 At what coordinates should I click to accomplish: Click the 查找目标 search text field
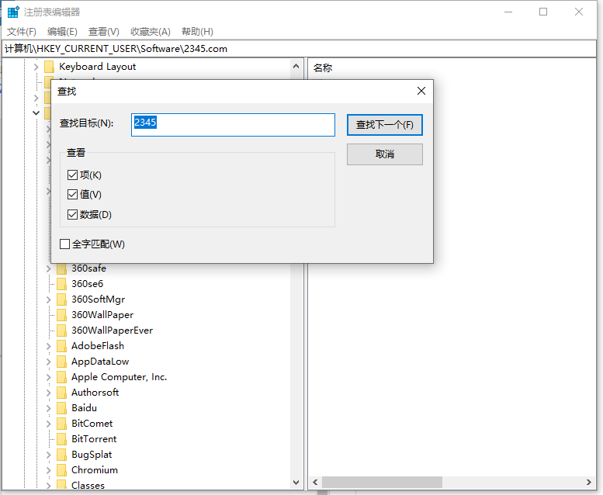[x=233, y=124]
